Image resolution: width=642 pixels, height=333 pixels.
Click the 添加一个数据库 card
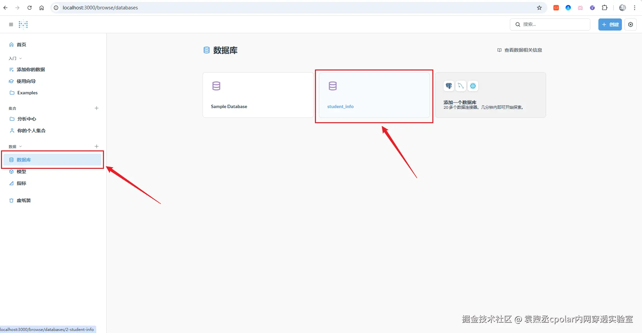click(x=490, y=95)
